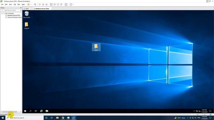Open Task View in the guest taskbar
This screenshot has width=214, height=120.
point(36,111)
